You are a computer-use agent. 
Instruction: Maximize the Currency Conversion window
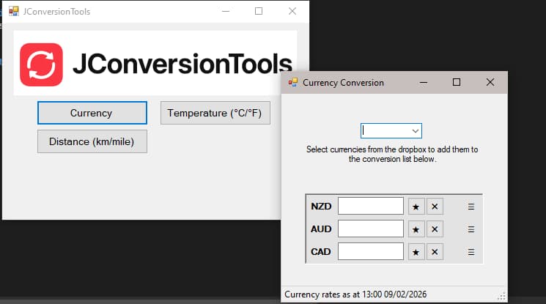(457, 82)
